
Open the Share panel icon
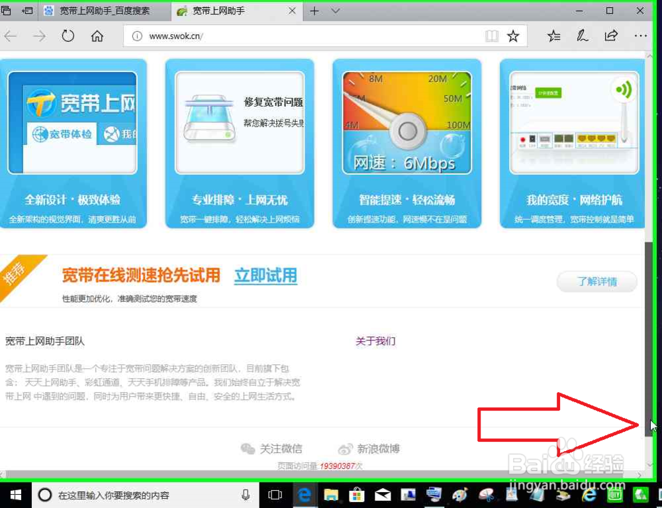tap(611, 36)
